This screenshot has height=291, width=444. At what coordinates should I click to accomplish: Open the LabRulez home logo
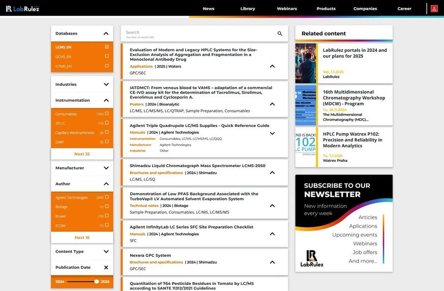pos(23,9)
